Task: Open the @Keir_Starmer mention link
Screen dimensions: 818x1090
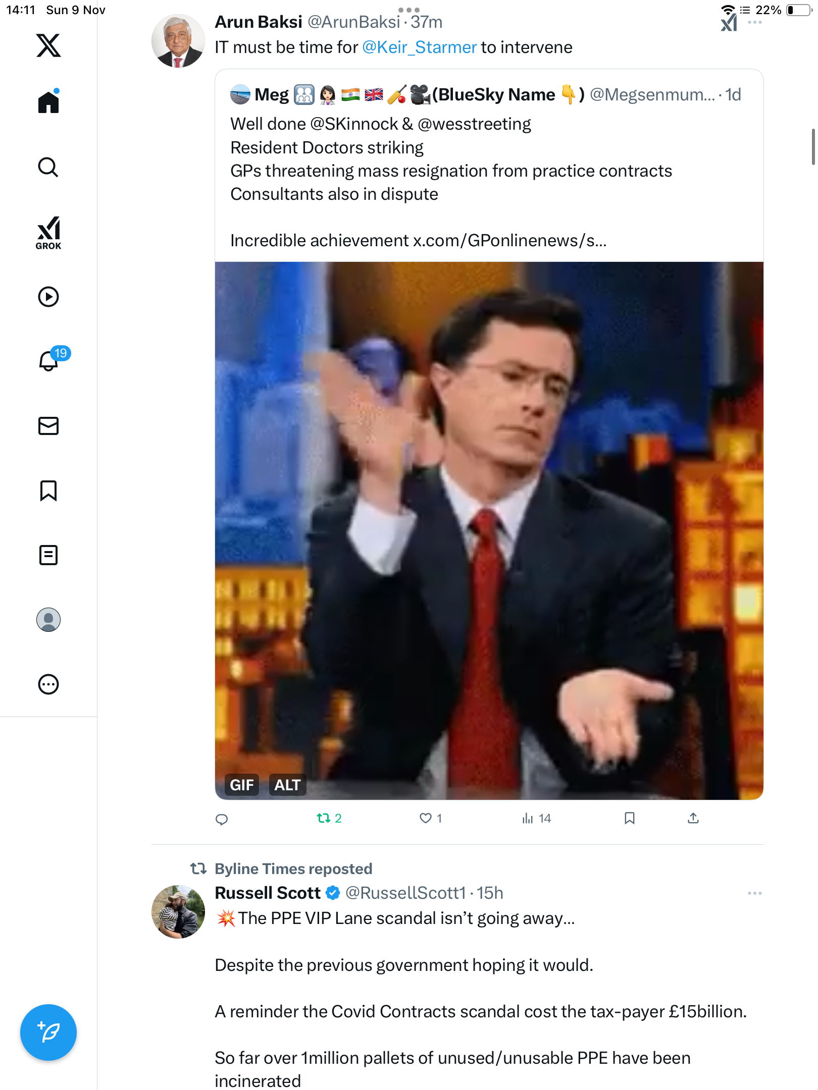Action: [419, 47]
